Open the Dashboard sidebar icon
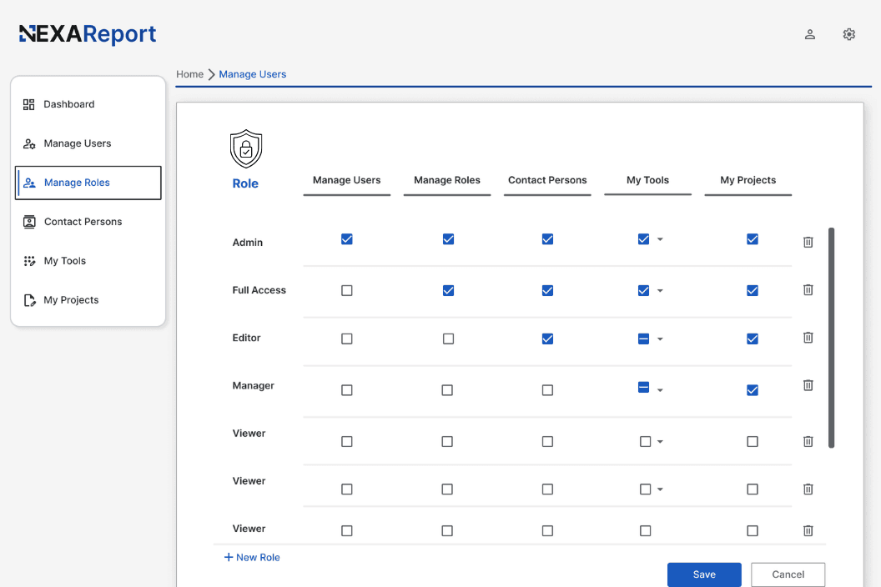Screen dimensions: 881x587 28,103
